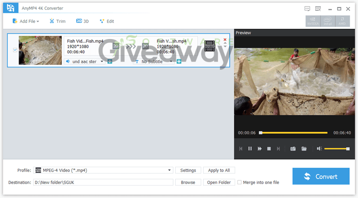This screenshot has width=358, height=198.
Task: Pause the preview playback
Action: point(250,149)
